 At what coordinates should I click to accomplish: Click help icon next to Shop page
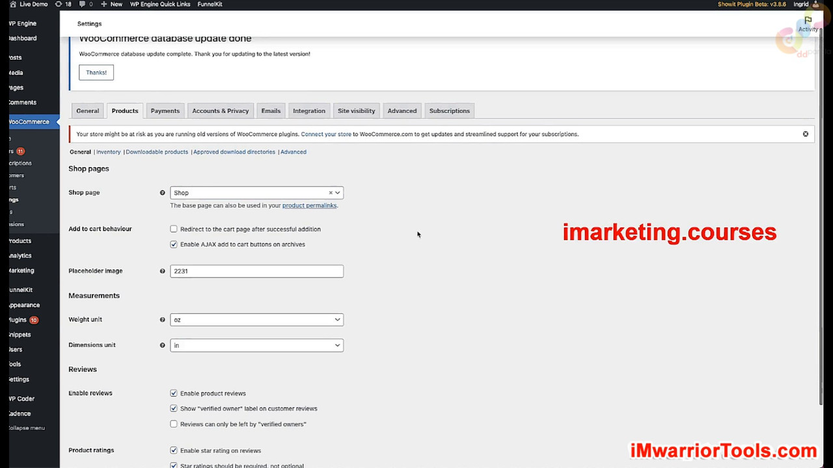coord(163,193)
